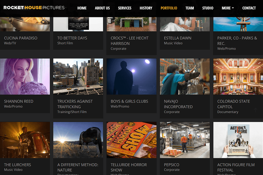Click "Short Film" under To Better Days
Screen dimensions: 263x175
(65, 43)
